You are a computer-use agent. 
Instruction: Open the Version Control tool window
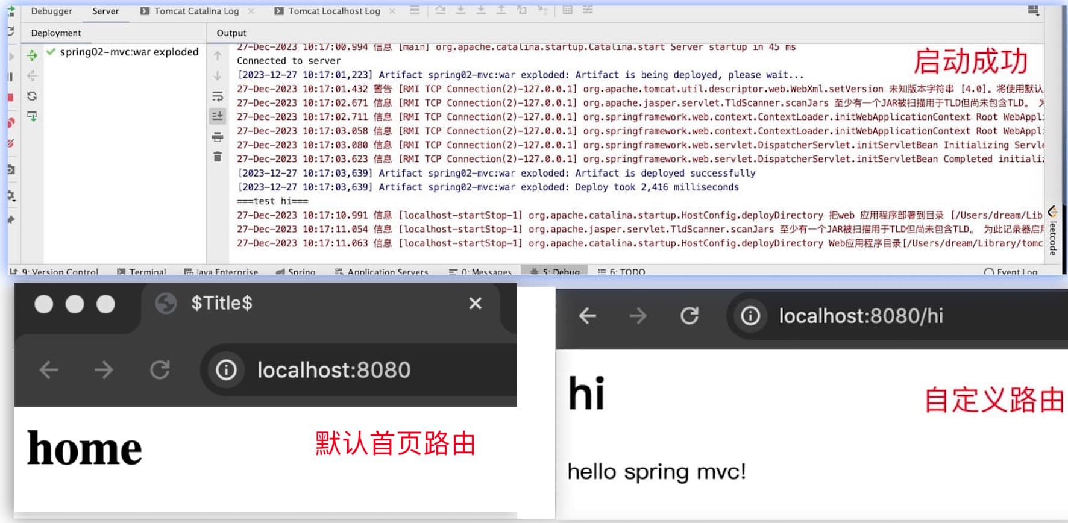54,272
